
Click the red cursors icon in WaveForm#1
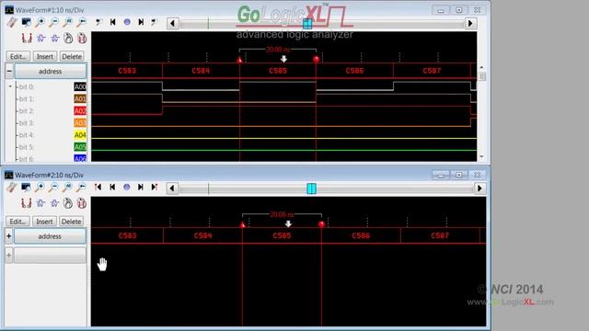click(x=27, y=38)
